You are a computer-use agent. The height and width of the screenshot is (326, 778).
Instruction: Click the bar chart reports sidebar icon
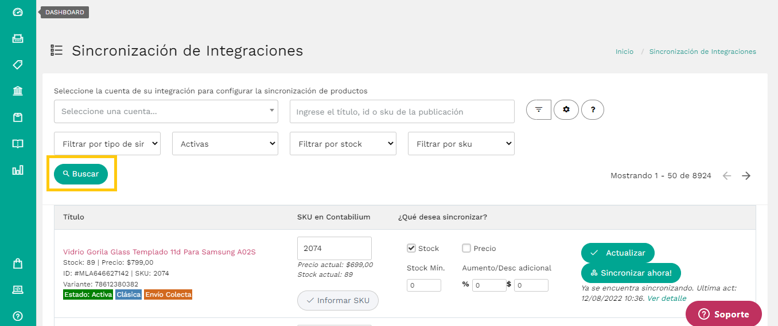pos(18,170)
